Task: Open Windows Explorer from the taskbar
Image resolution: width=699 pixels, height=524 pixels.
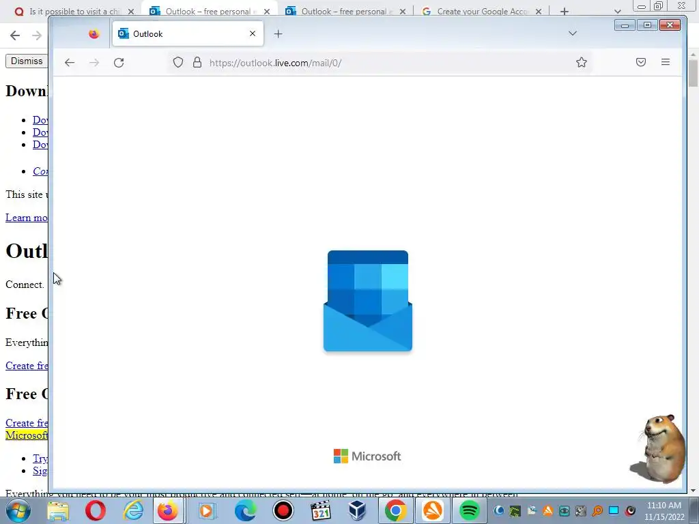Action: 59,511
